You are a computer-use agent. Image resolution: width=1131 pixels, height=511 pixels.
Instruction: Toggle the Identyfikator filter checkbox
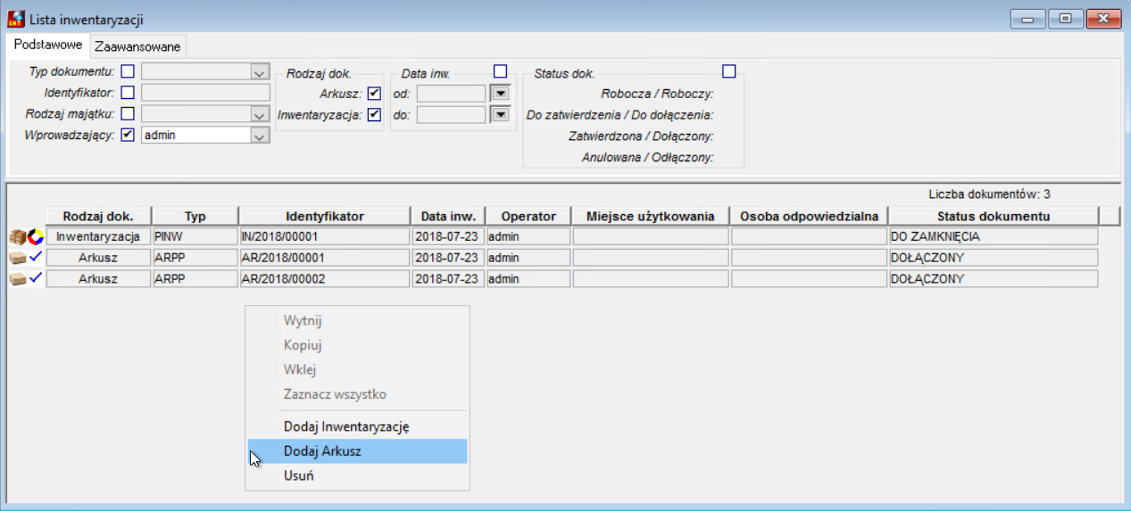[128, 92]
